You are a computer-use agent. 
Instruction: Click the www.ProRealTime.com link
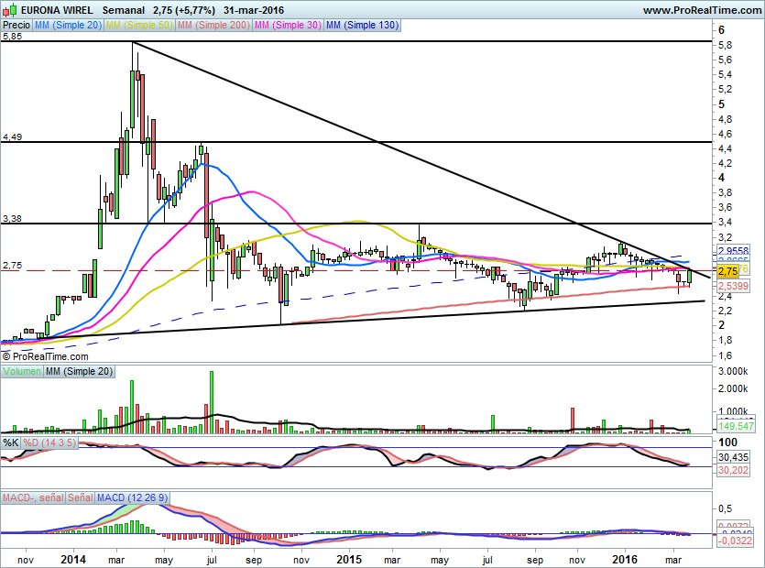(x=702, y=10)
